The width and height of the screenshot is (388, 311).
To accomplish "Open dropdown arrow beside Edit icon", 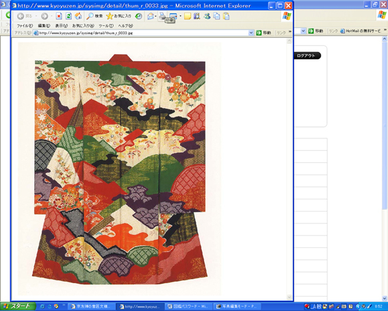I will click(181, 16).
